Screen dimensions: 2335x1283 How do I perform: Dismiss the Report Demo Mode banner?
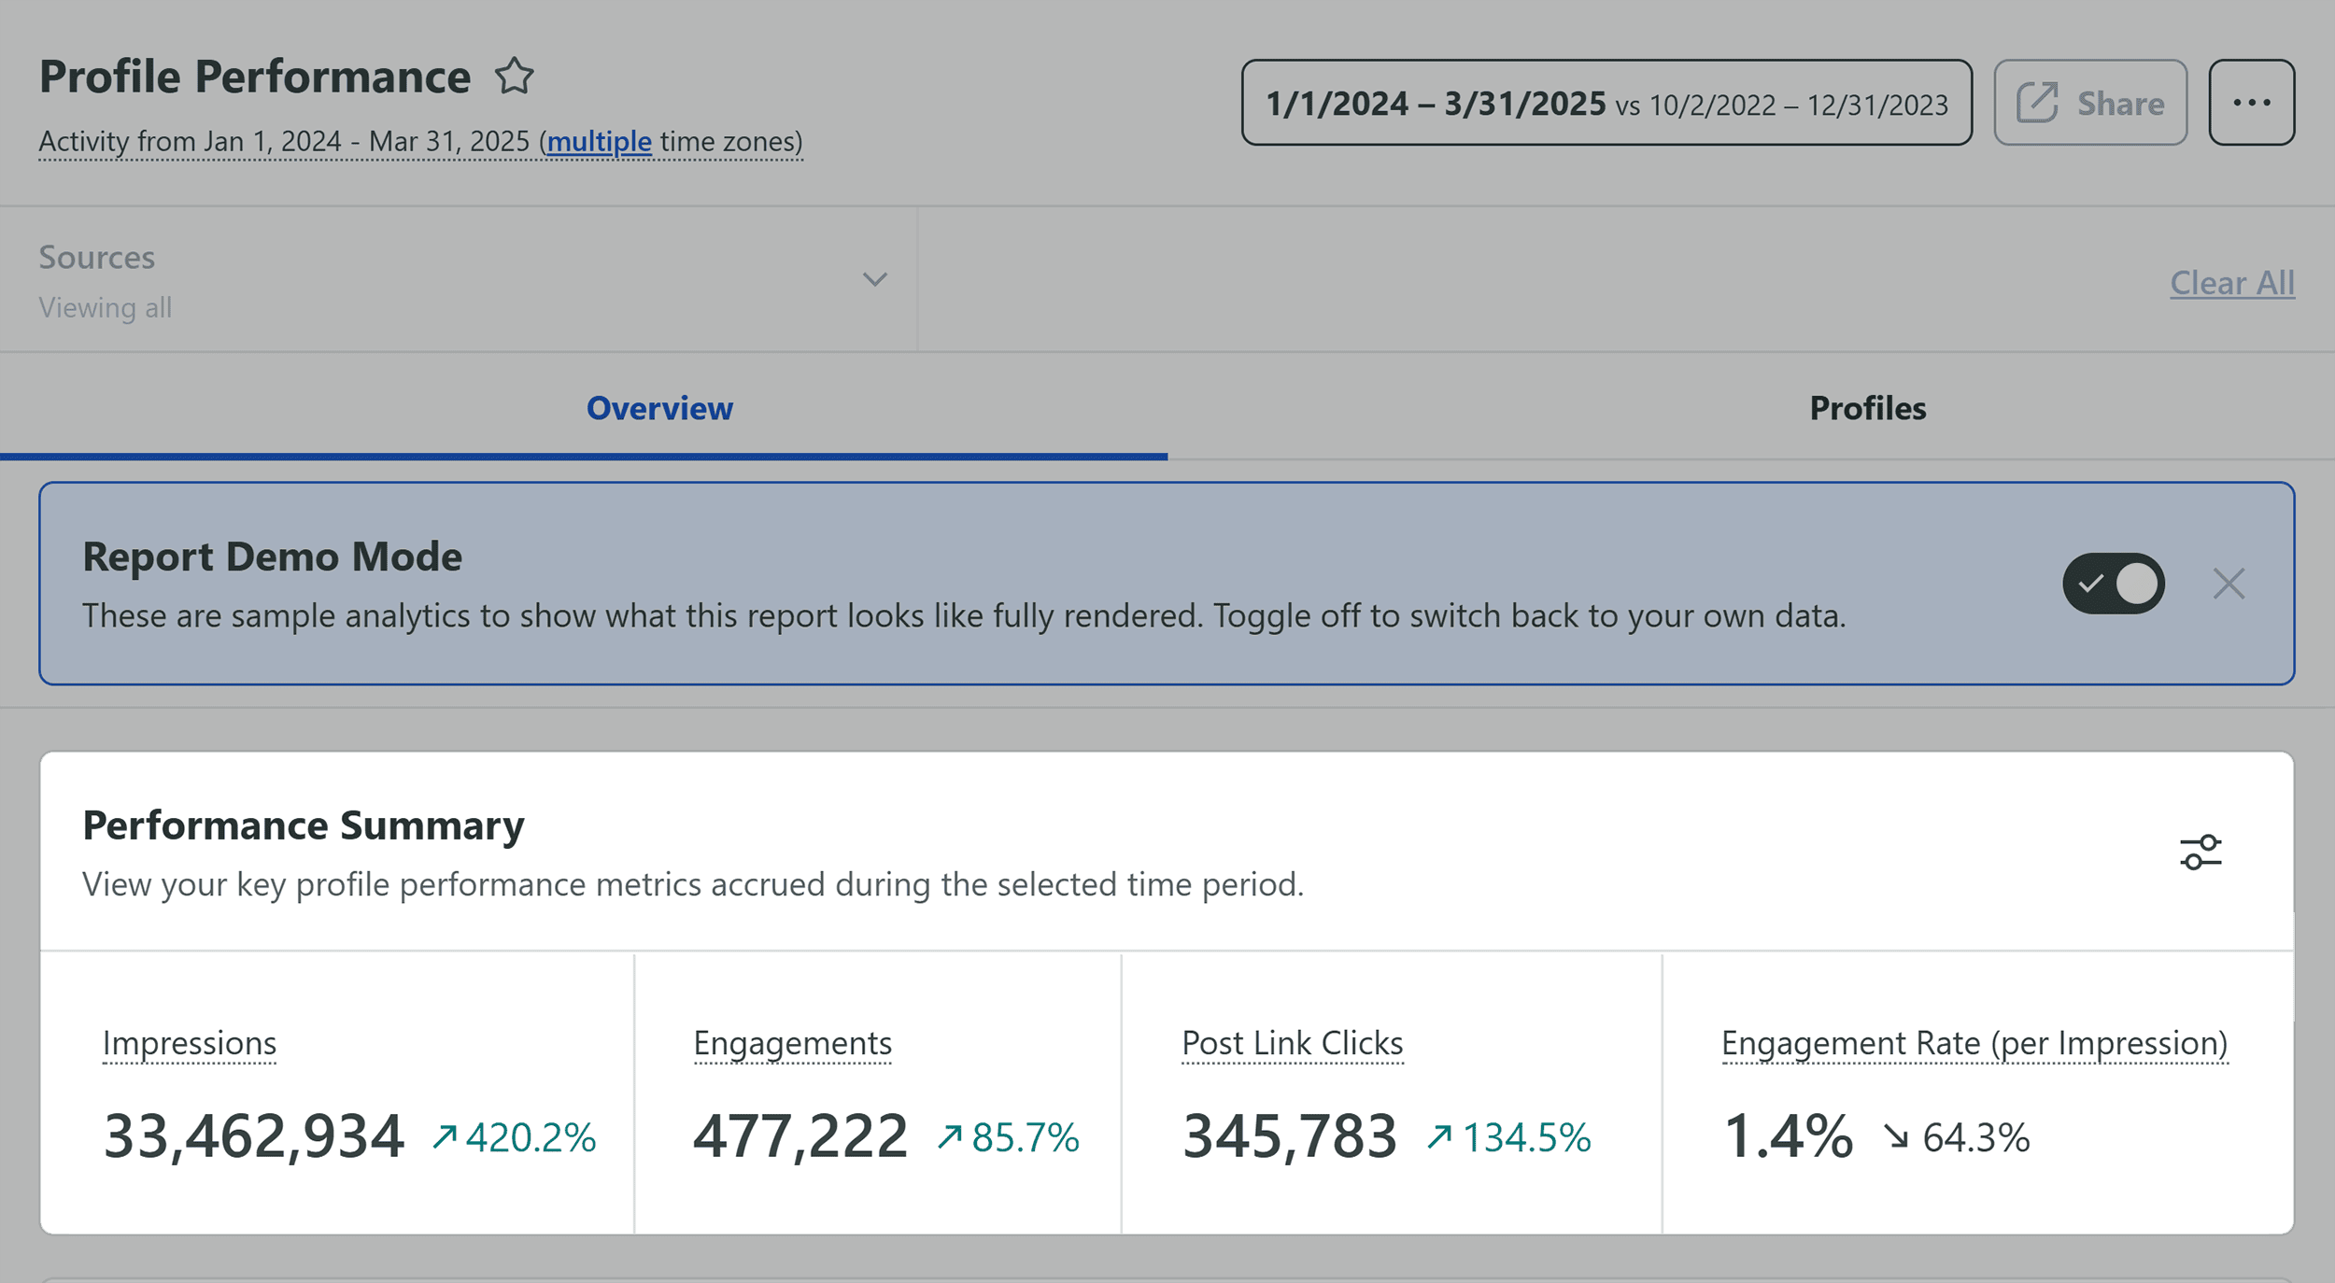2229,583
